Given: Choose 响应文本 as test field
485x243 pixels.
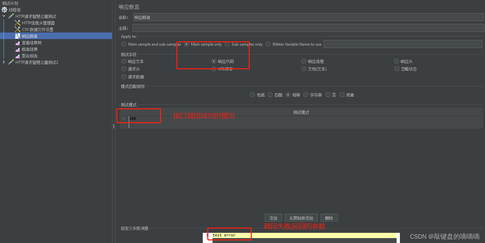Looking at the screenshot, I should pos(124,61).
